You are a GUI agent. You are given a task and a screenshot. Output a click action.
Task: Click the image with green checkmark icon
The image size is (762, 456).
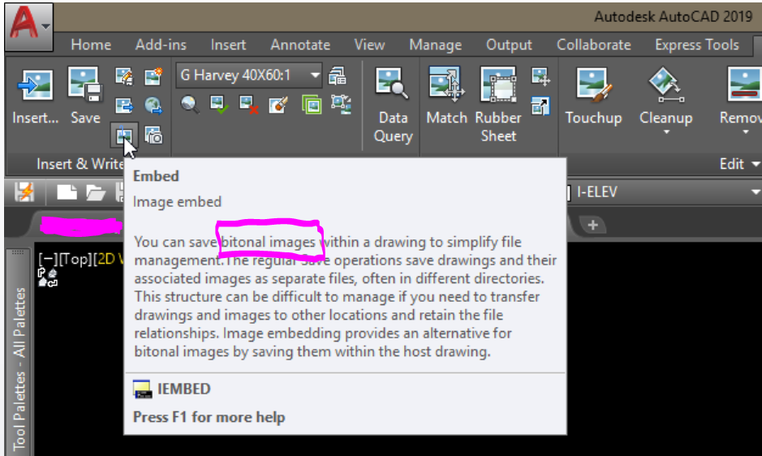(219, 104)
